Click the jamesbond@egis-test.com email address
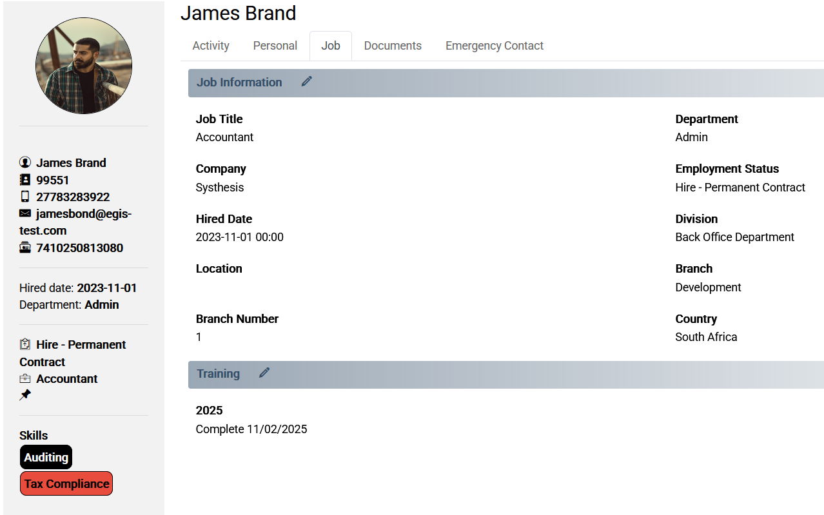 75,222
